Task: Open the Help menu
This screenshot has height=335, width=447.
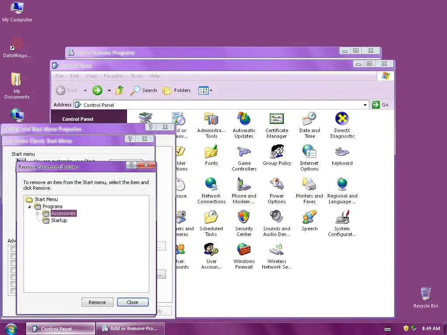Action: (x=155, y=76)
